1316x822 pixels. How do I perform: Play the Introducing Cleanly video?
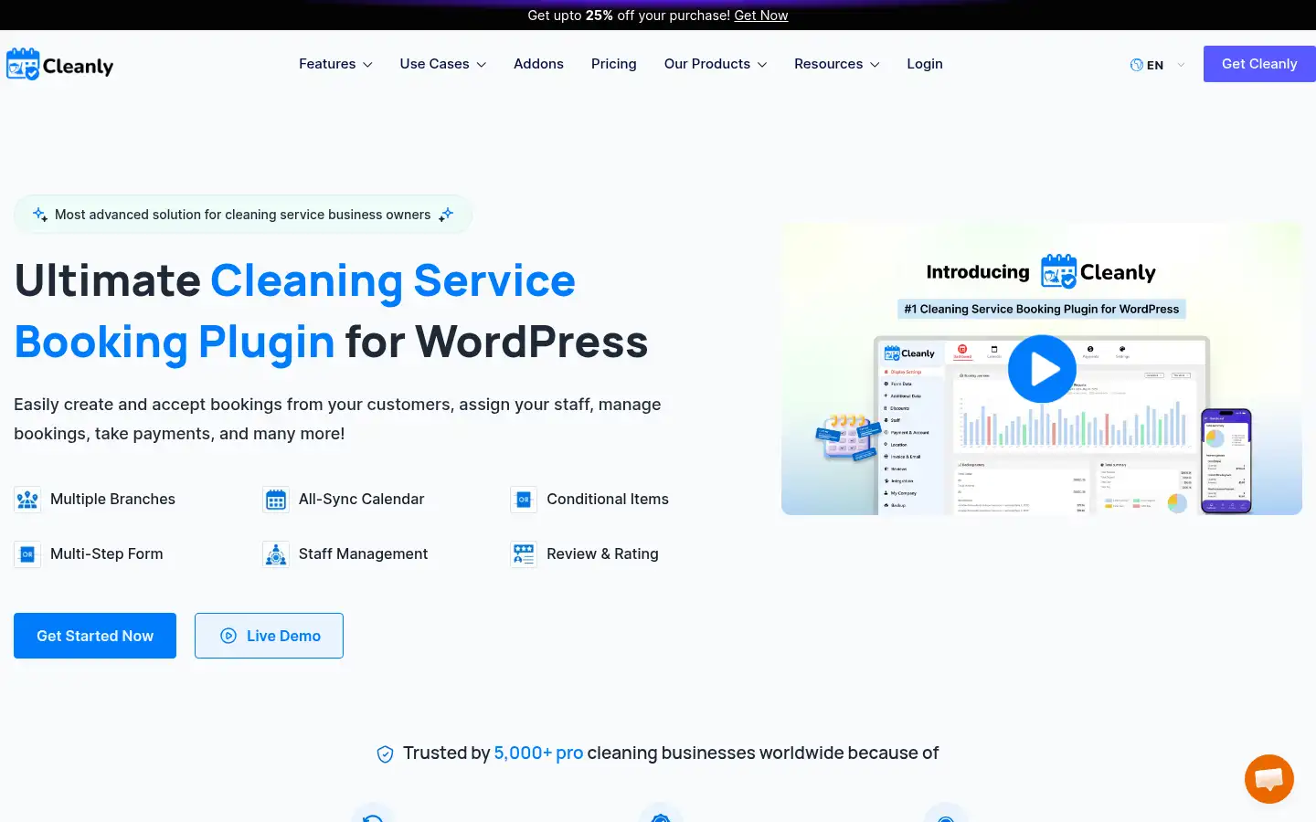point(1042,369)
